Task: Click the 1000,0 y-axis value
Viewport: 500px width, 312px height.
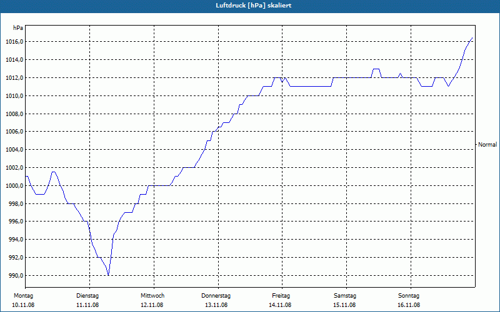Action: click(x=14, y=185)
